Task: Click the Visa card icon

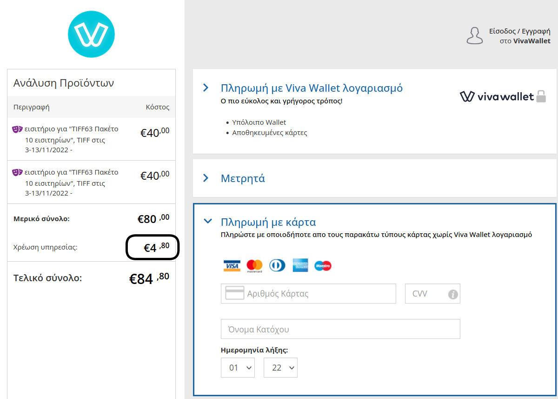Action: point(231,266)
